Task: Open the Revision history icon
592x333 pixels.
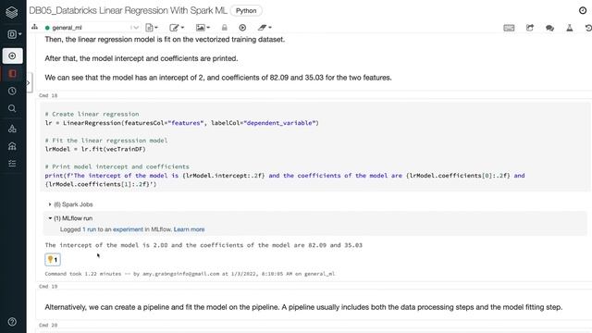Action: (x=588, y=28)
